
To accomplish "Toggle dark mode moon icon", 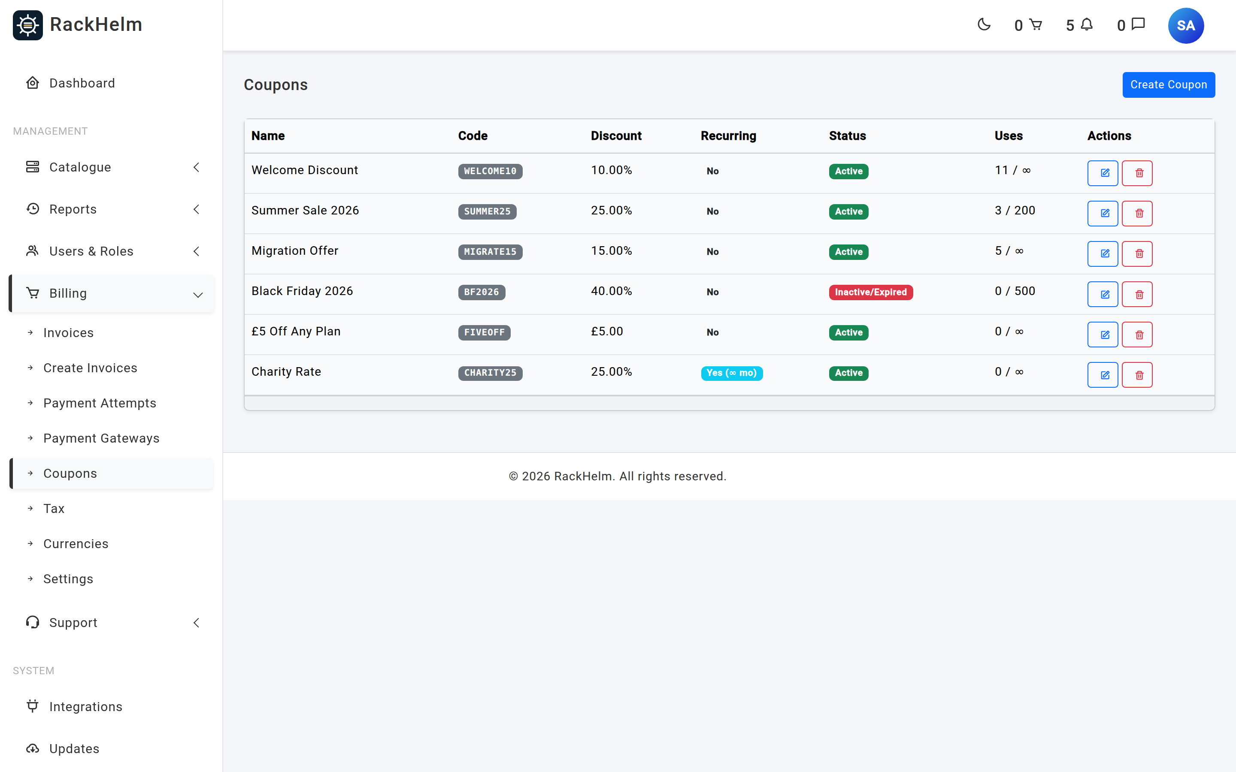I will 984,24.
